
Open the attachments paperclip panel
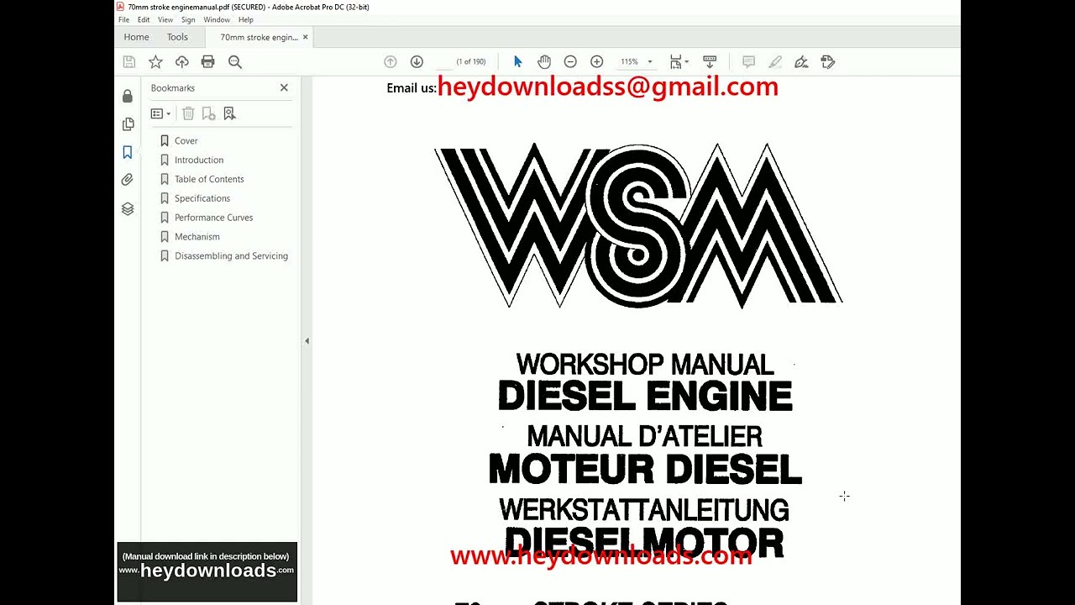coord(128,180)
